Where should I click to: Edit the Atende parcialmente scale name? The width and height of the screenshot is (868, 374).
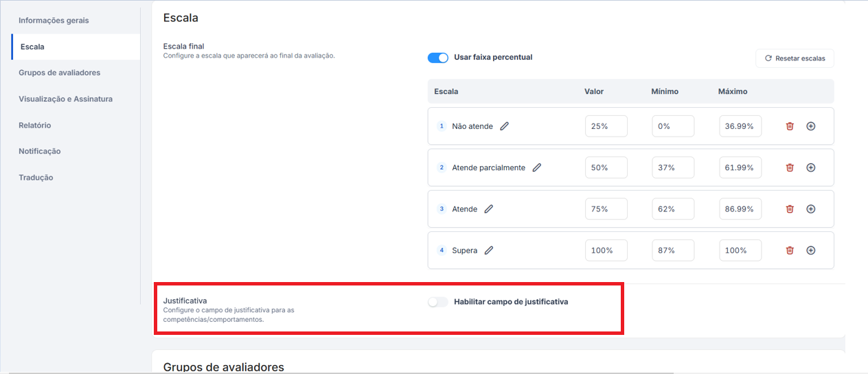coord(537,167)
